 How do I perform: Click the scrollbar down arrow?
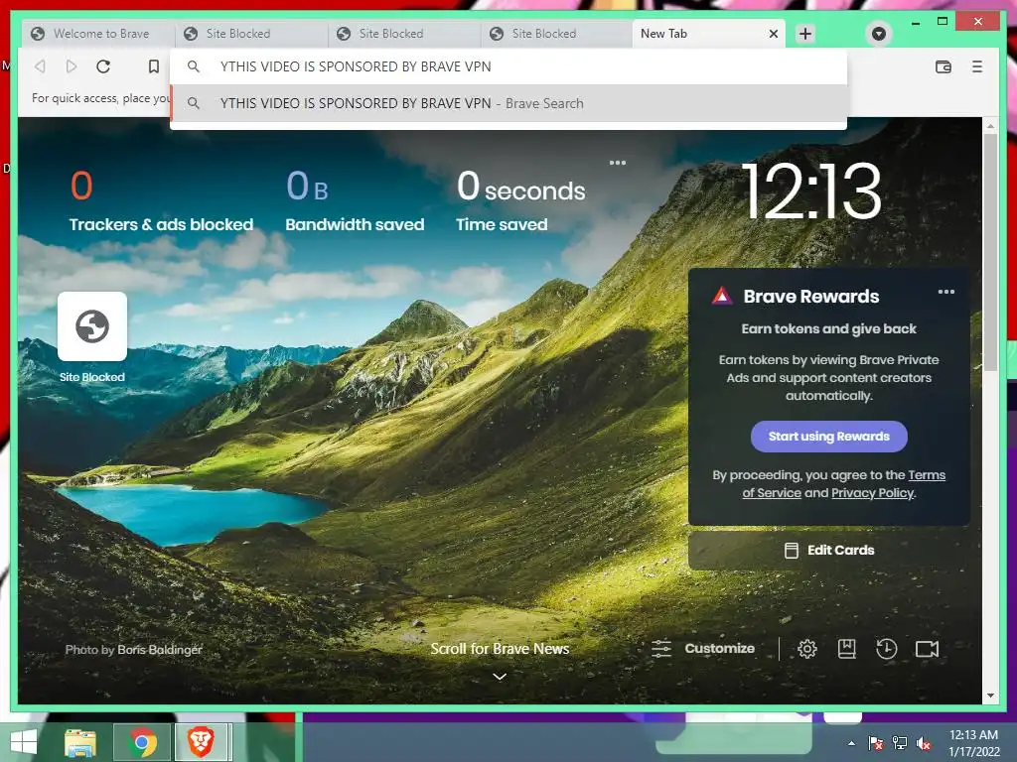(x=990, y=696)
